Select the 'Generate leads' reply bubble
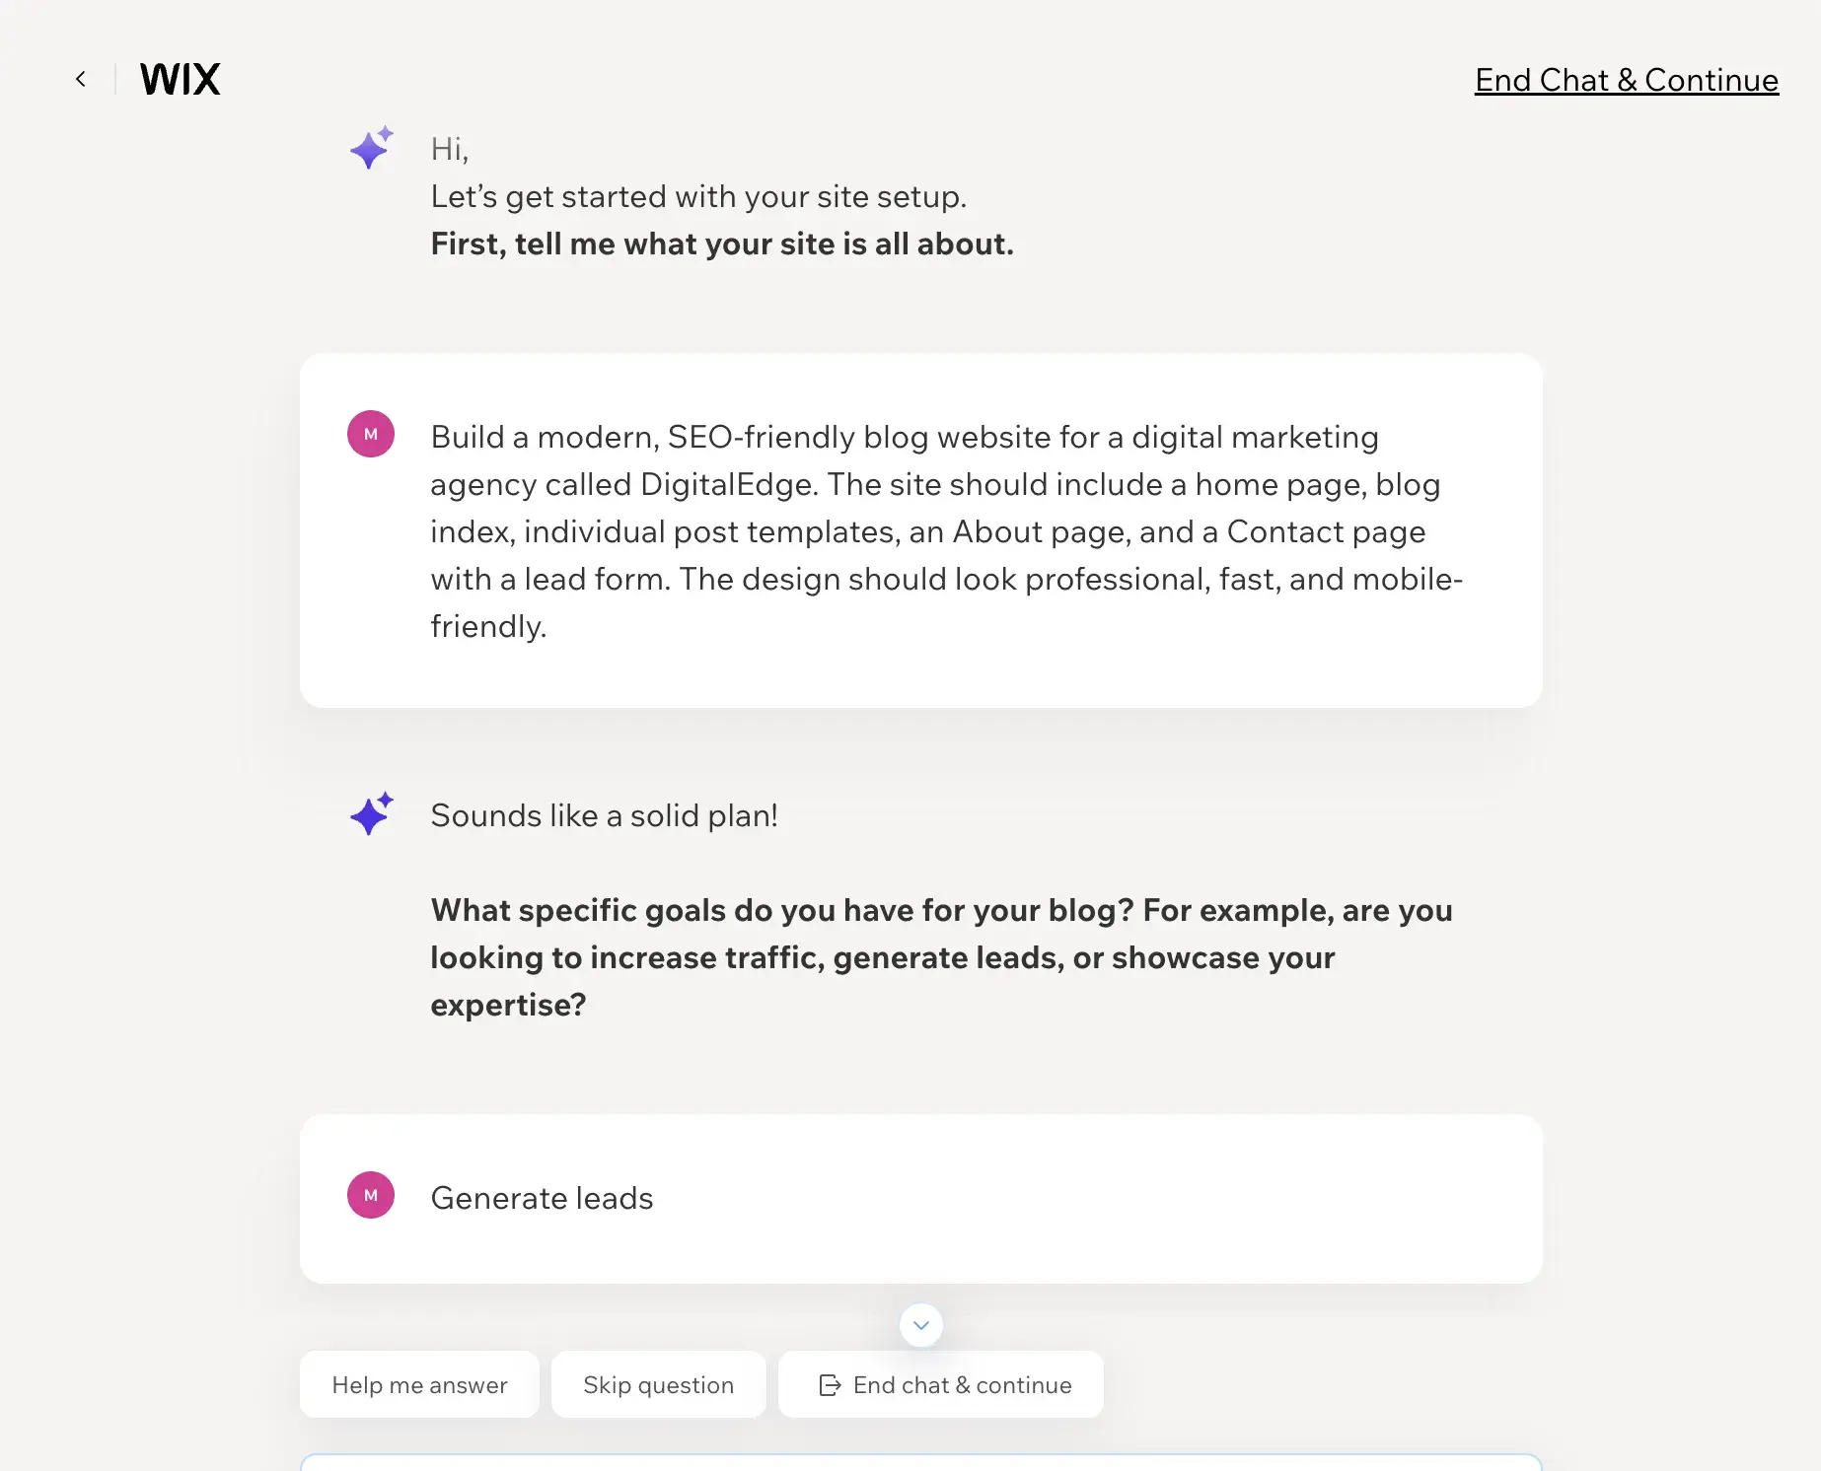 coord(920,1198)
